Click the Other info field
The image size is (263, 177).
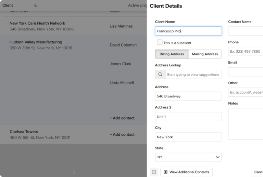click(246, 92)
